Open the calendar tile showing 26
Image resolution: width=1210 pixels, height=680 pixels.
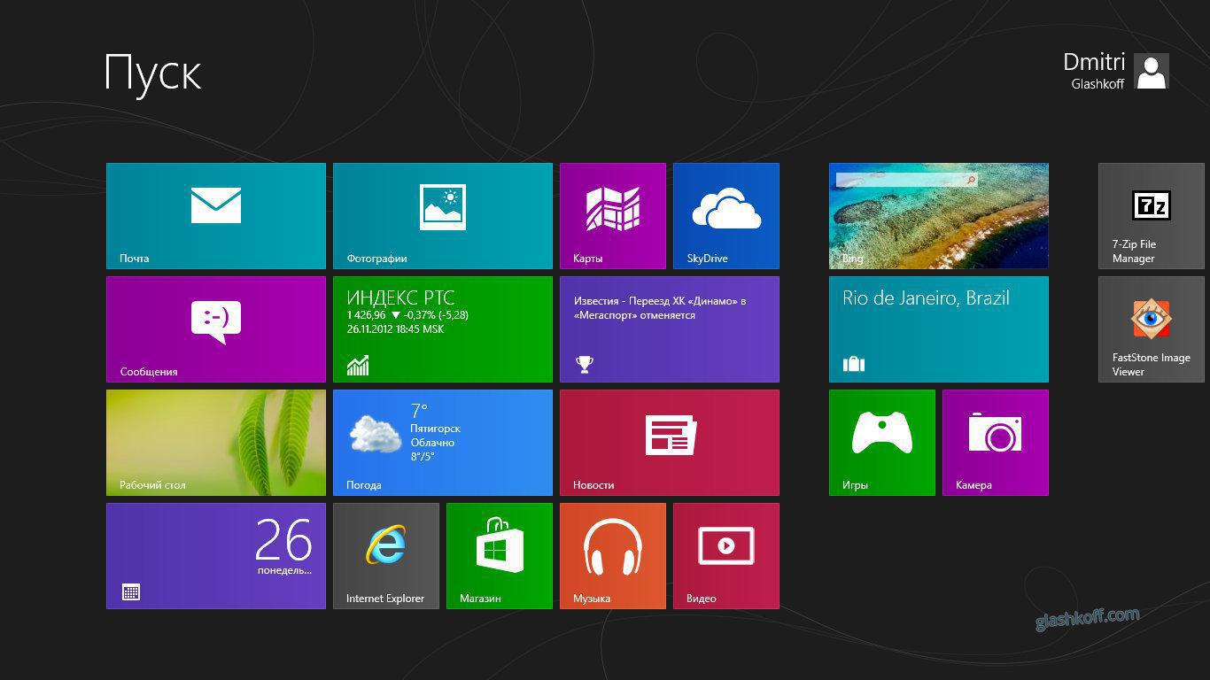[x=216, y=556]
